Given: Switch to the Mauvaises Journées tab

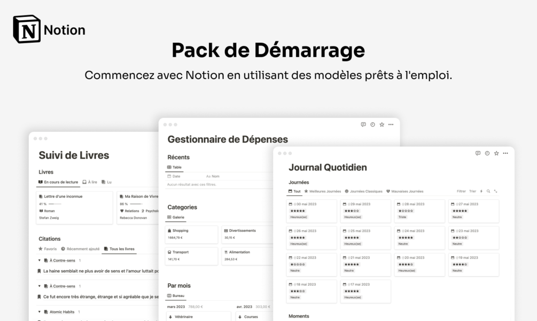Looking at the screenshot, I should coord(405,191).
